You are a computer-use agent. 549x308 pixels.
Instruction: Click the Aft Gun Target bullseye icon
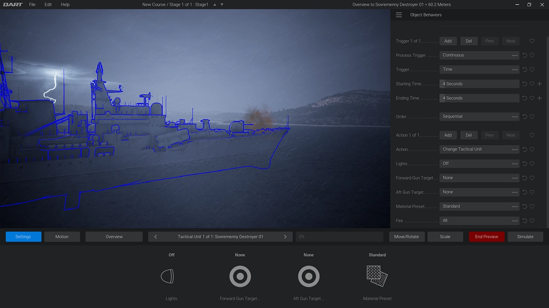click(308, 276)
